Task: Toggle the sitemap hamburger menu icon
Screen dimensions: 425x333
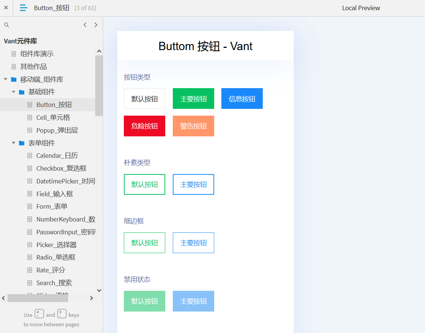Action: (x=24, y=8)
